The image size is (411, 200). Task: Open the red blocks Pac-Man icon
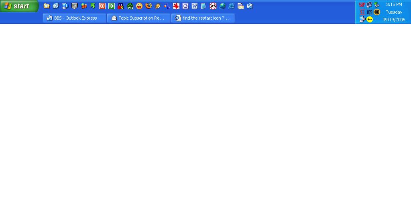click(x=120, y=6)
